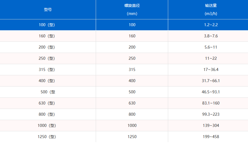The height and width of the screenshot is (143, 248).
Task: Click the 1.2~2.2 capacity value
Action: click(x=211, y=25)
